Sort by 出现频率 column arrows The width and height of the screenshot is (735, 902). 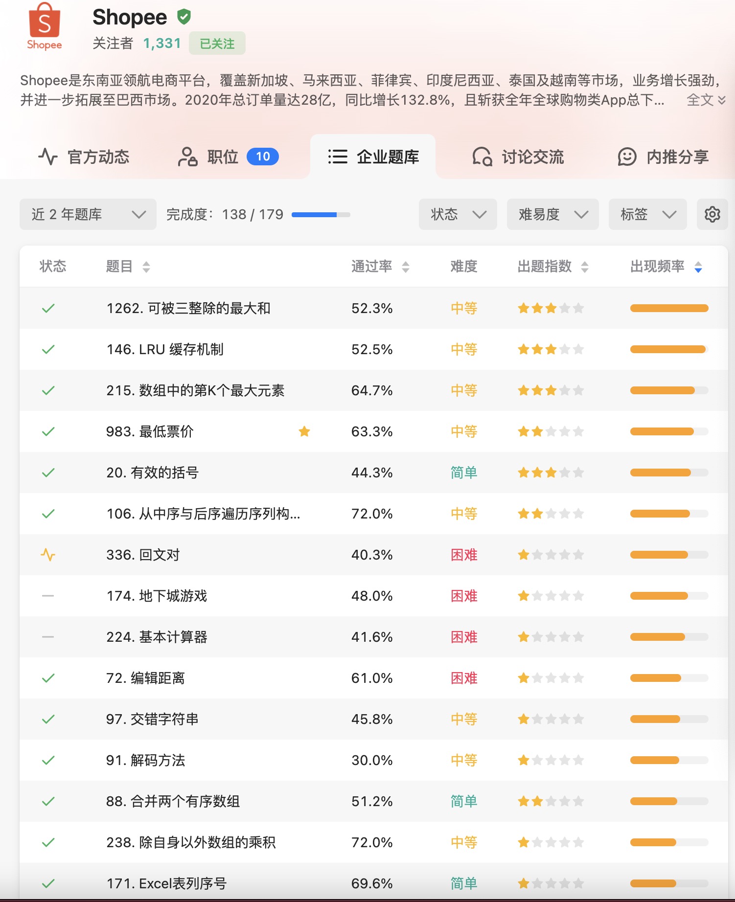(x=698, y=267)
